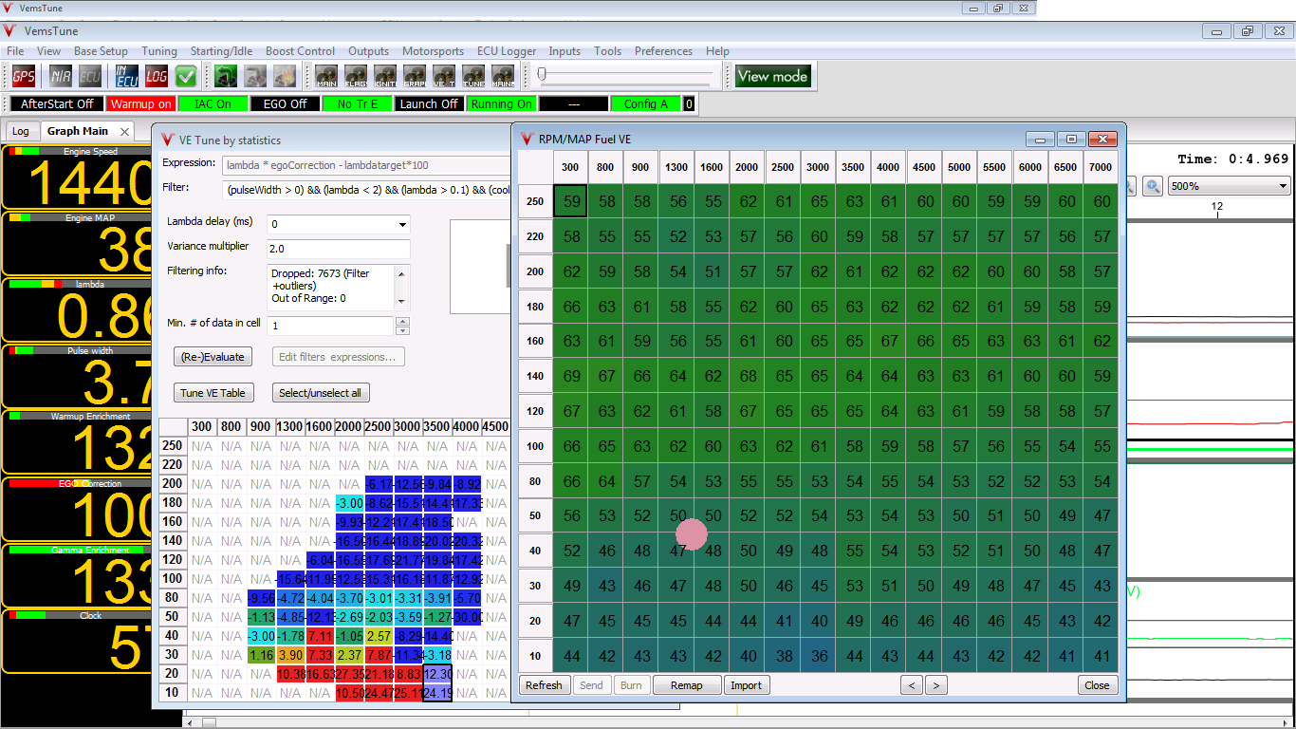Click the N/A toolbar icon
The width and height of the screenshot is (1296, 729).
coord(61,76)
